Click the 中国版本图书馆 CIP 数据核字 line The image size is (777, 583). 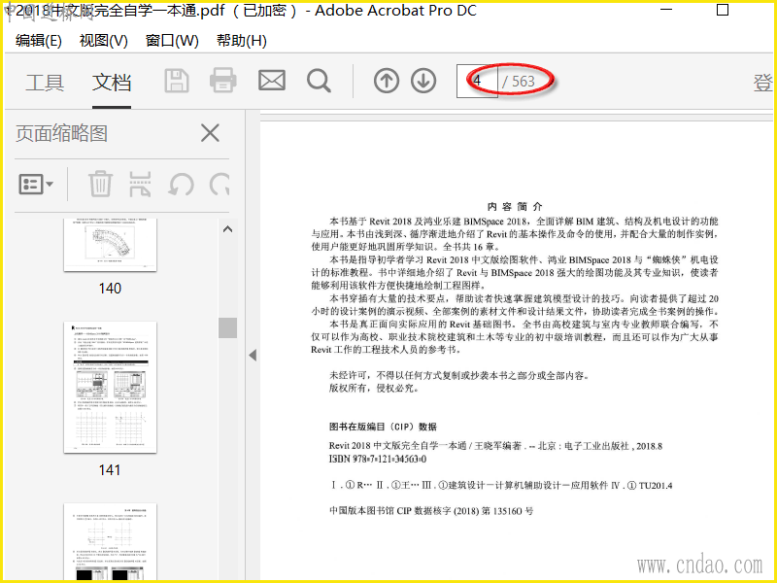coord(431,511)
